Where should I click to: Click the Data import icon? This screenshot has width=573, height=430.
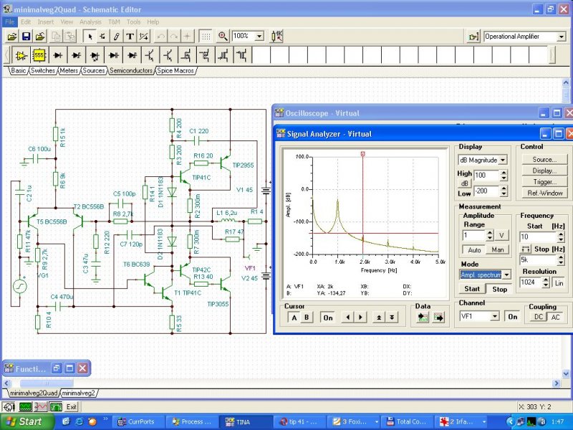pos(423,317)
